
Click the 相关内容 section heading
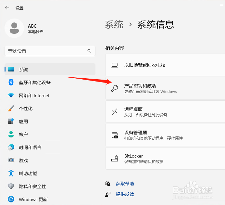point(114,48)
